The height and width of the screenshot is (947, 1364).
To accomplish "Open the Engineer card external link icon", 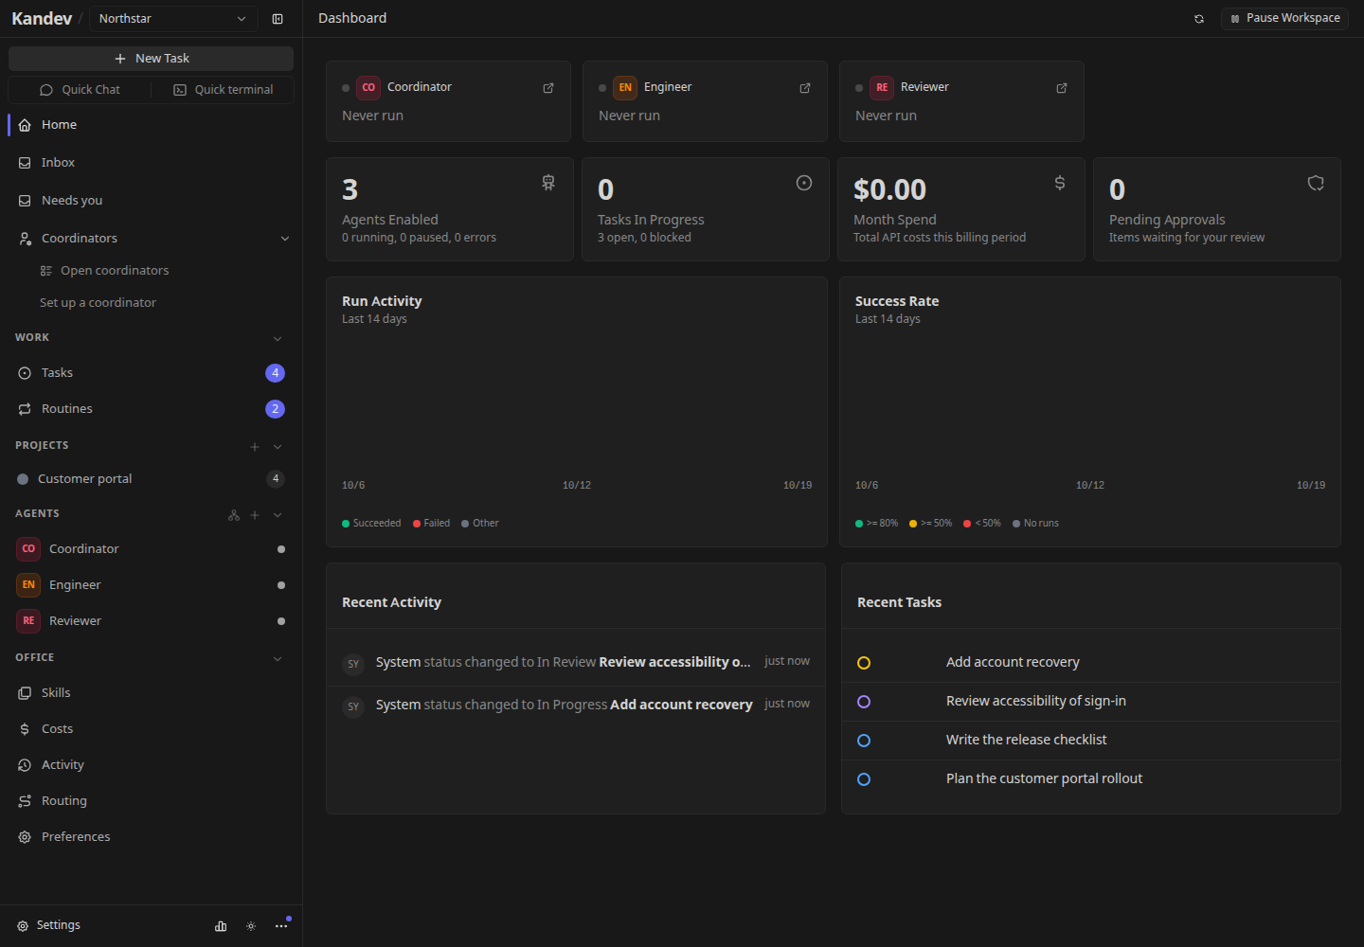I will (x=805, y=88).
